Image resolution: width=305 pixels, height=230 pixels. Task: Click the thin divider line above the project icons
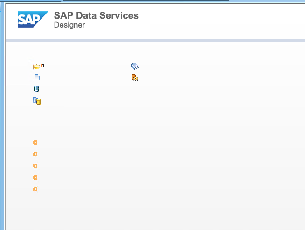(x=167, y=61)
